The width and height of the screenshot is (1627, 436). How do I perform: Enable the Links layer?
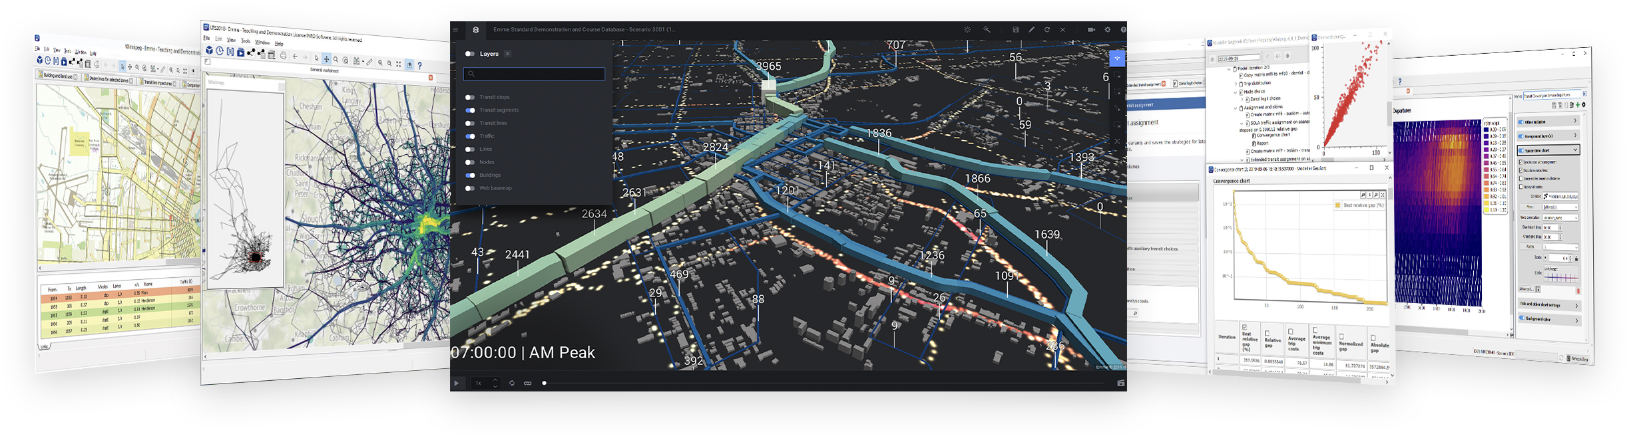click(470, 150)
